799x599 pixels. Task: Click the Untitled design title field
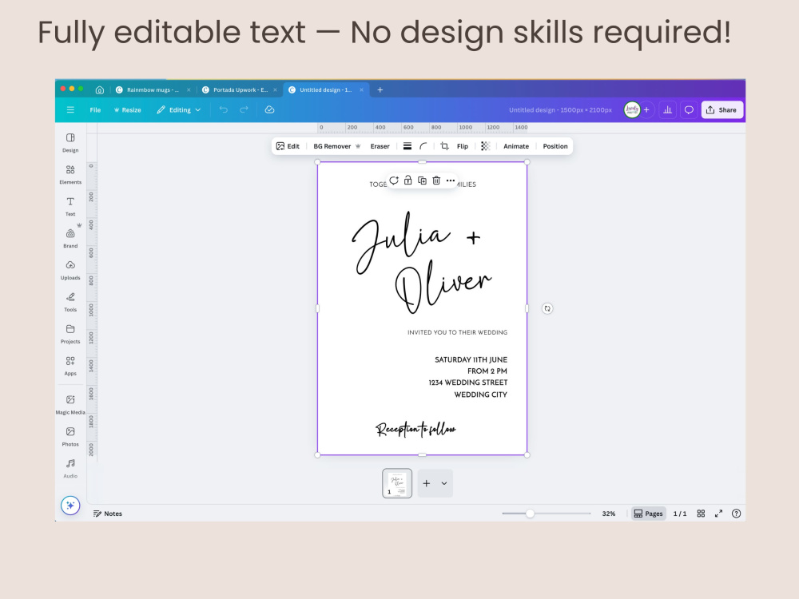(x=560, y=109)
